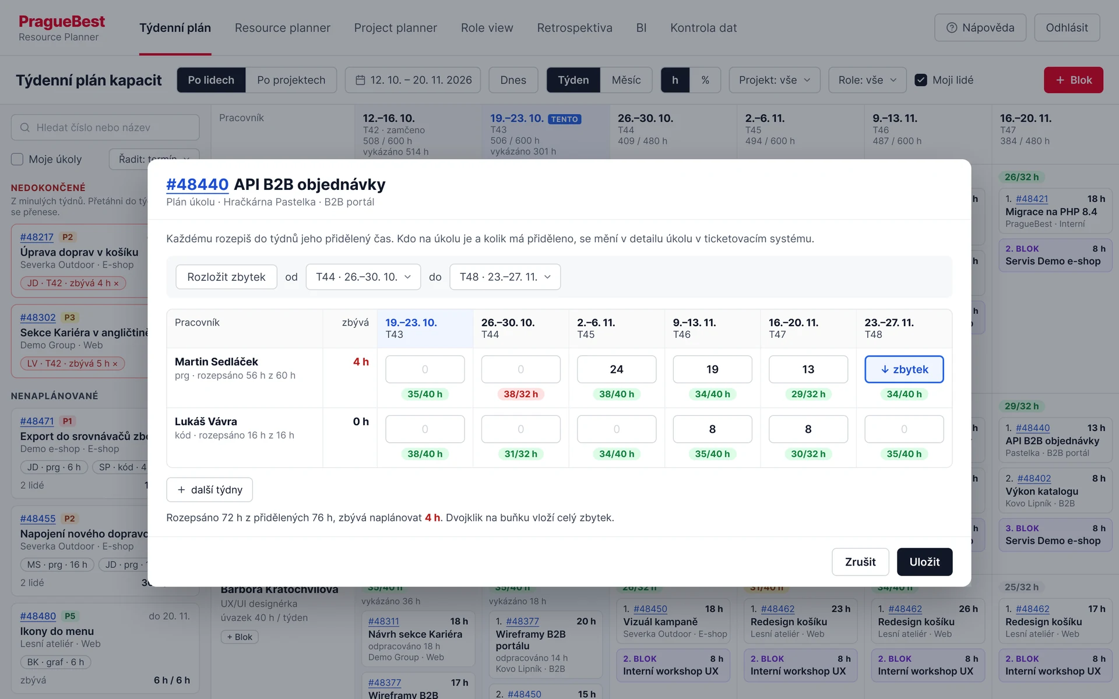
Task: Click the Rozložit zbytek button
Action: pos(226,277)
